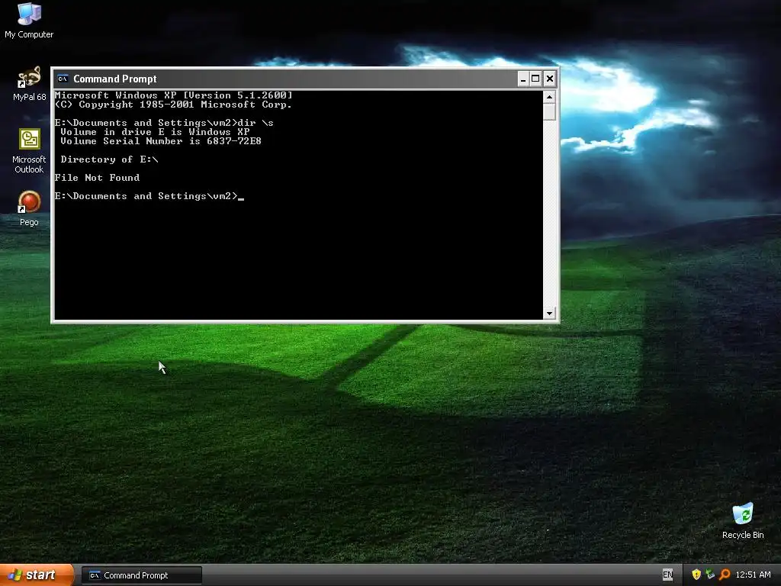Maximize the Command Prompt window
Screen dimensions: 781x586
coord(535,79)
